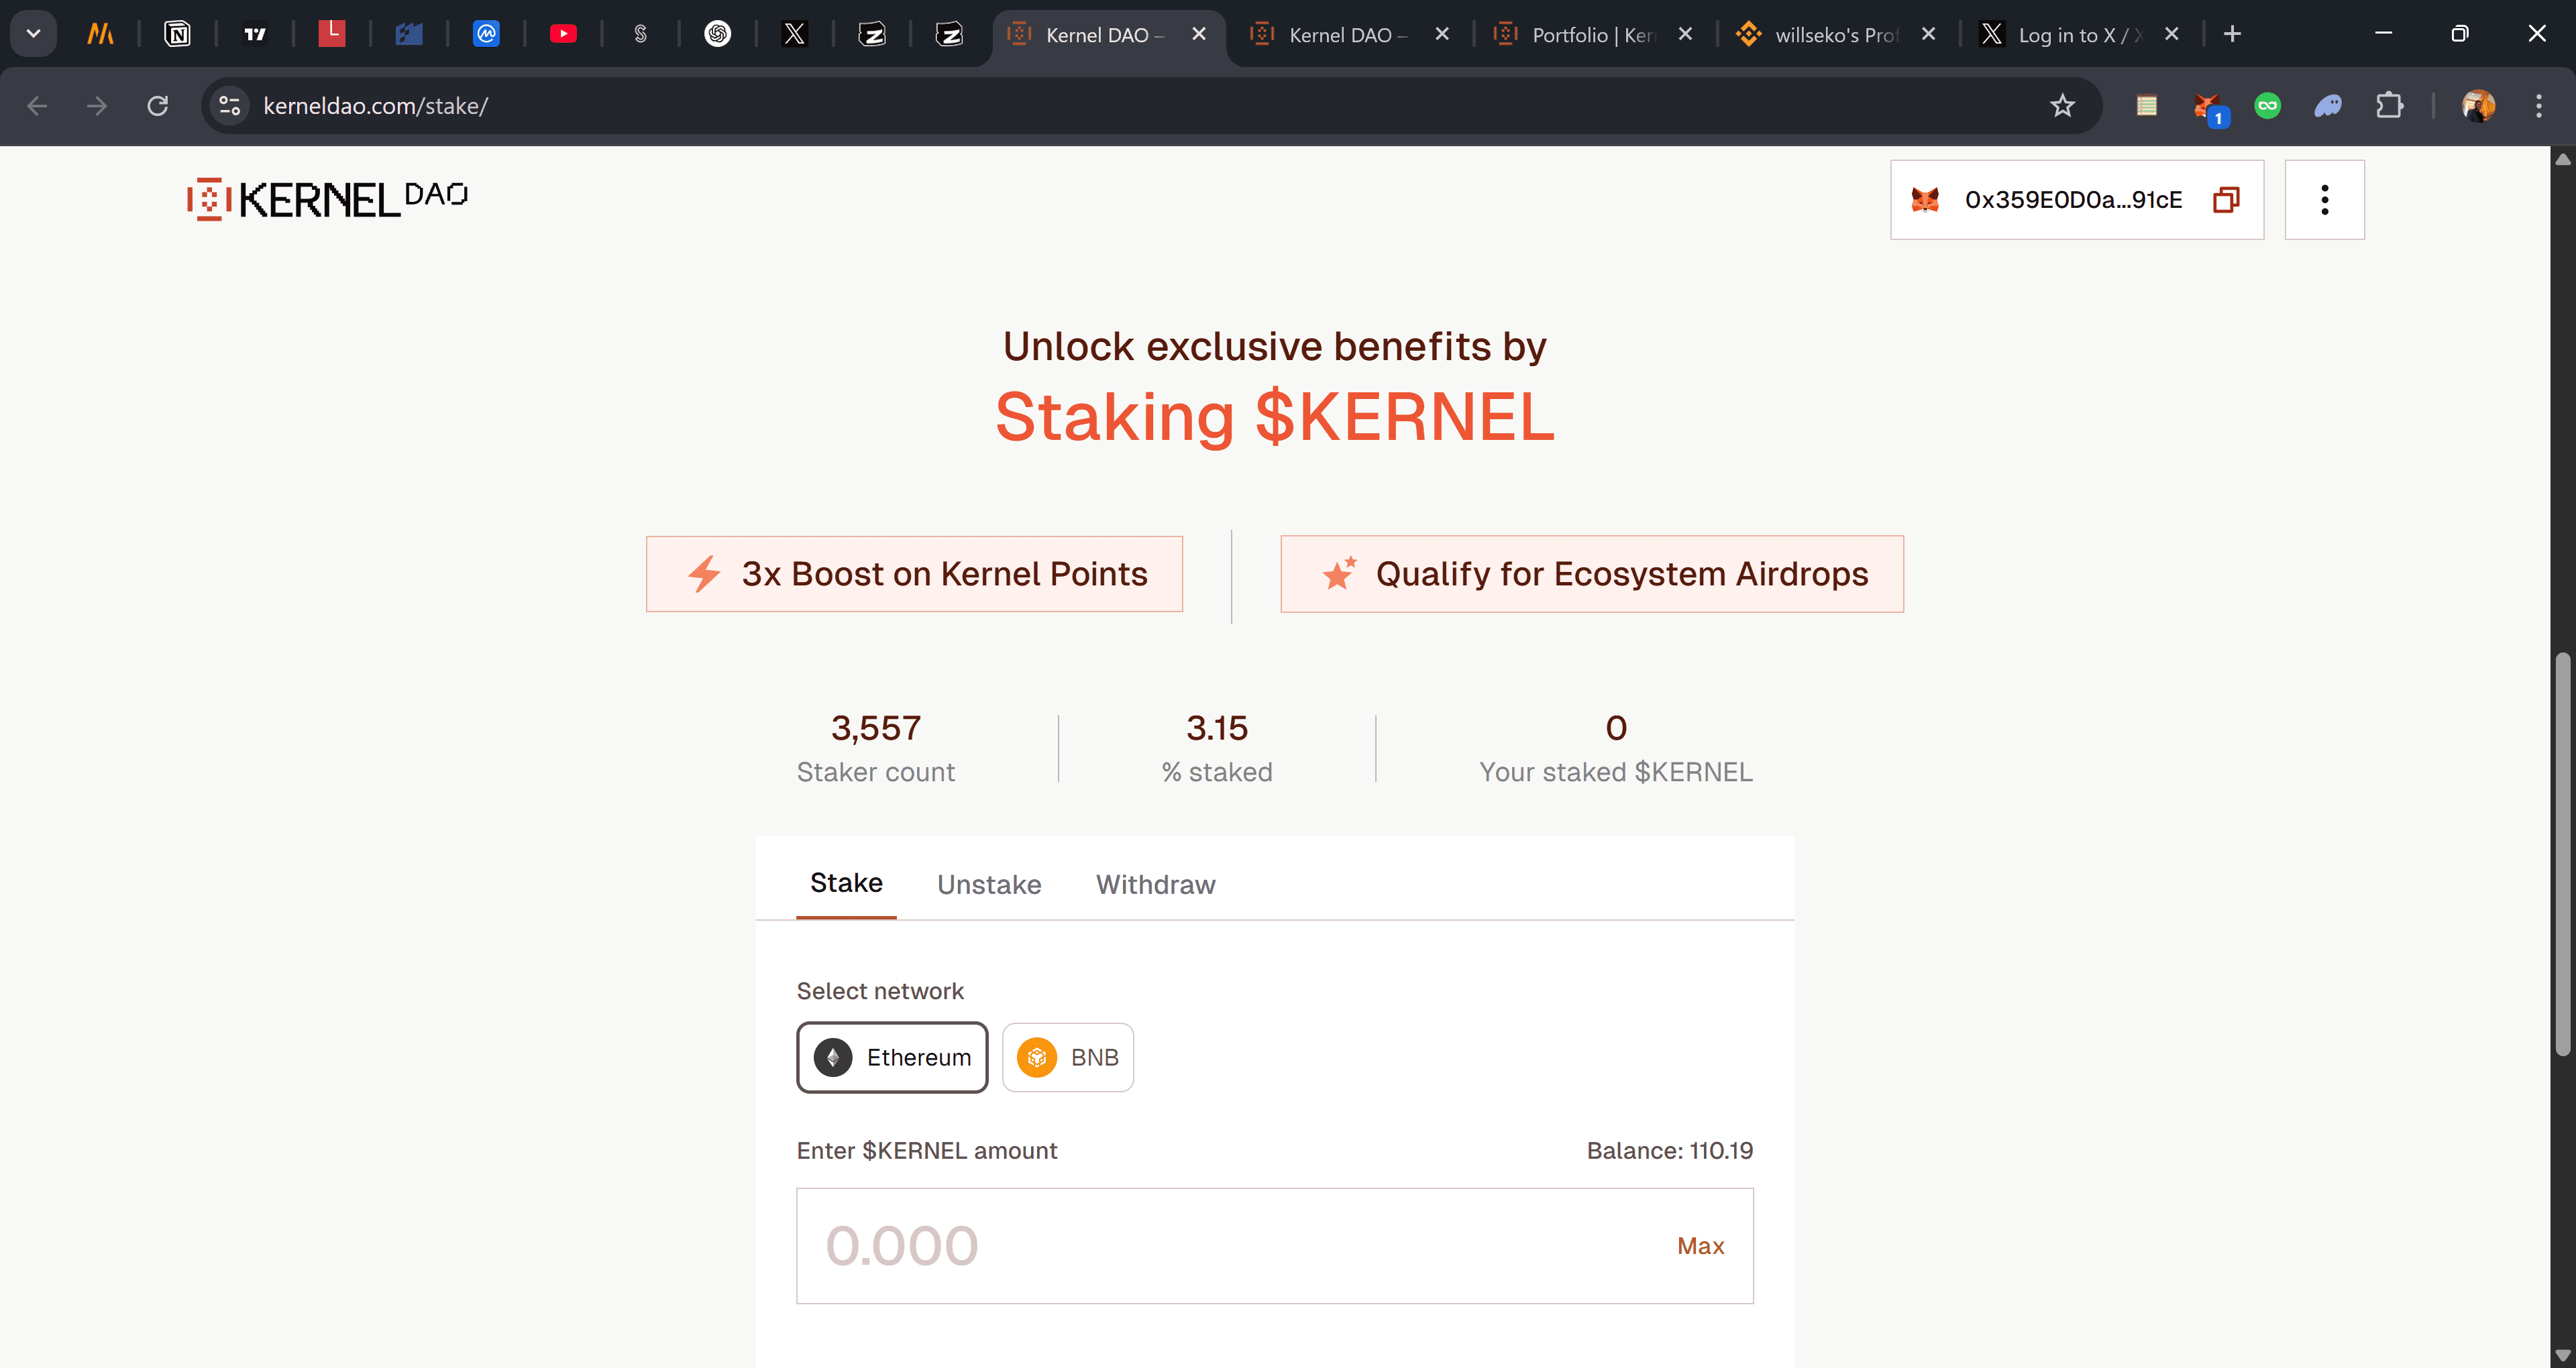The width and height of the screenshot is (2576, 1368).
Task: Bookmark this page with the star icon
Action: (x=2062, y=105)
